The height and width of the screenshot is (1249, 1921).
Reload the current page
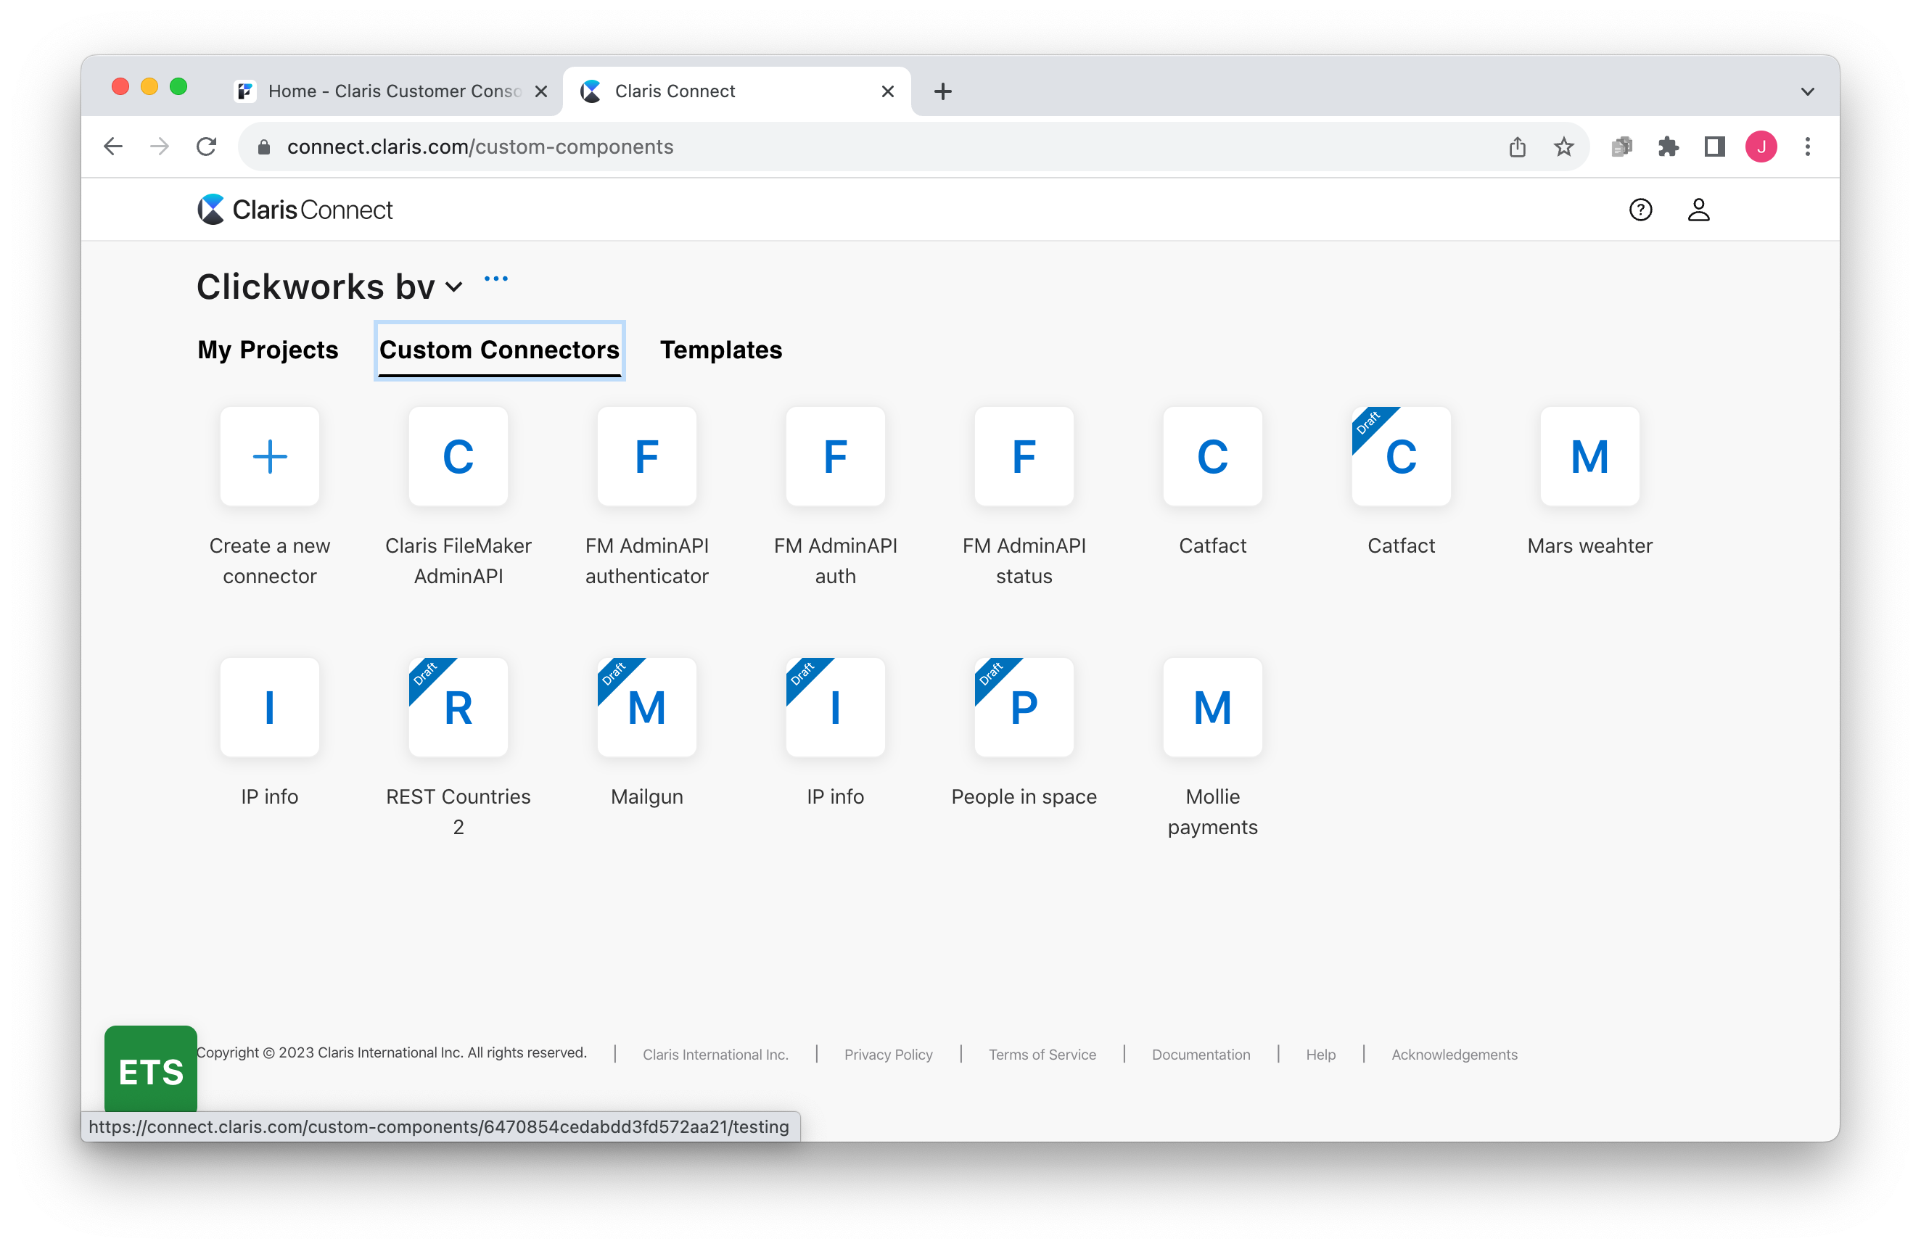click(x=207, y=147)
